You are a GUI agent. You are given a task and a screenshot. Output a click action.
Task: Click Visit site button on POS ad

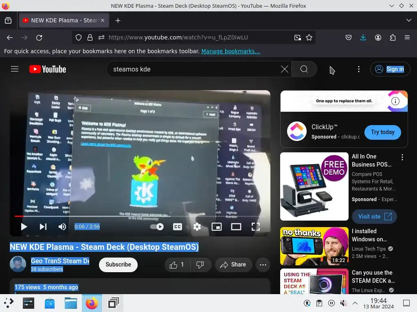click(375, 217)
